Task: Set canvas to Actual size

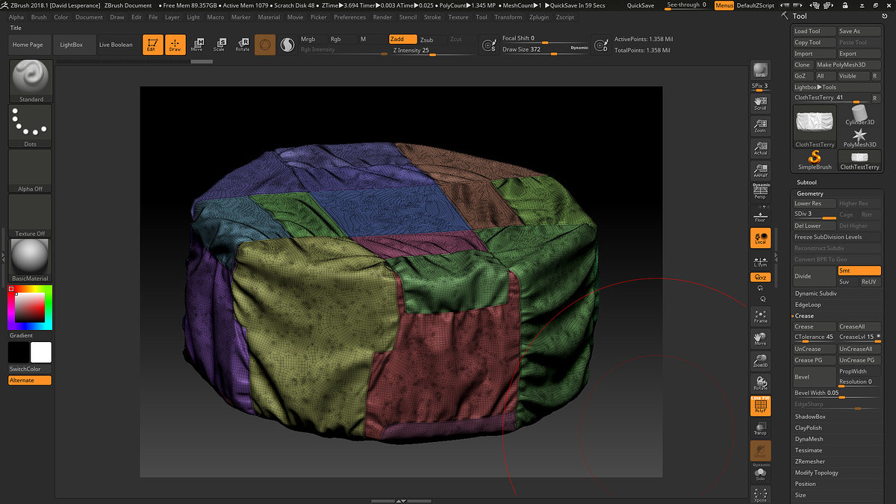Action: coord(760,148)
